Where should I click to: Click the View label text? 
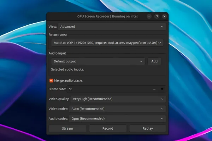(53, 26)
